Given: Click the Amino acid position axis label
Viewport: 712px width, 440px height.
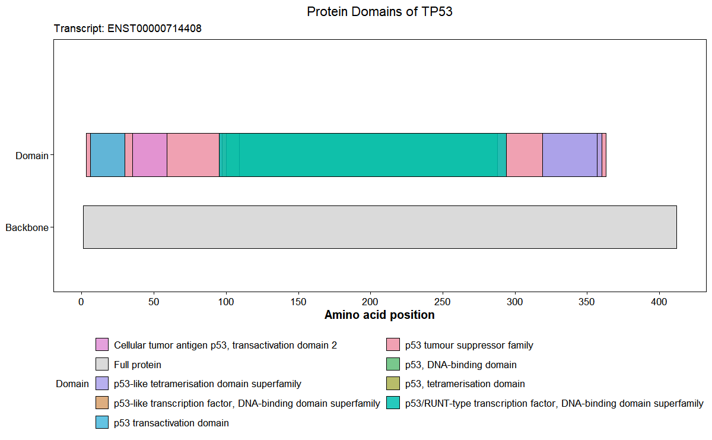Looking at the screenshot, I should 379,315.
